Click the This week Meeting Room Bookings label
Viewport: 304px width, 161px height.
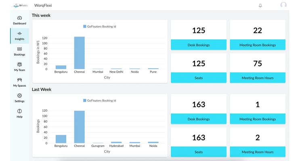(258, 45)
